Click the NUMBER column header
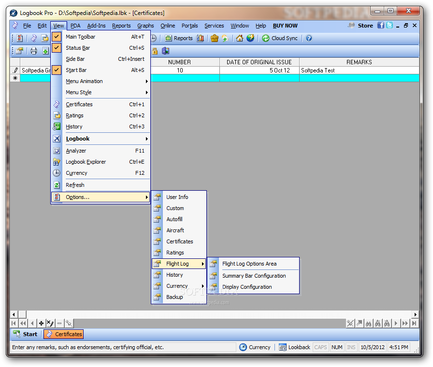This screenshot has width=433, height=367. coord(179,62)
